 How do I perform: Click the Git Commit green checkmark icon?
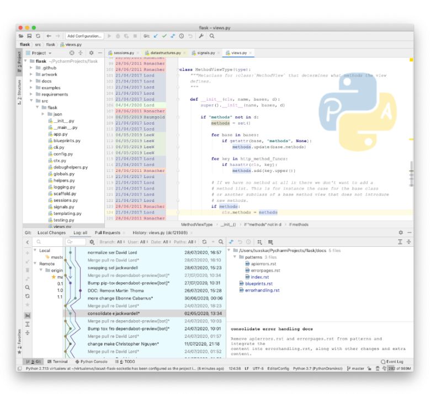point(164,36)
